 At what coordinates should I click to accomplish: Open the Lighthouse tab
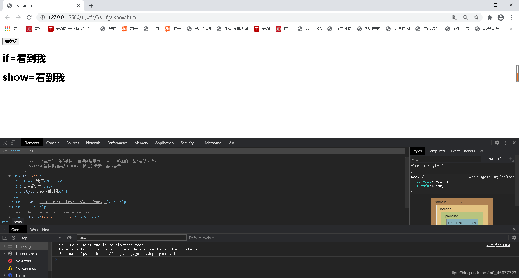pyautogui.click(x=212, y=143)
